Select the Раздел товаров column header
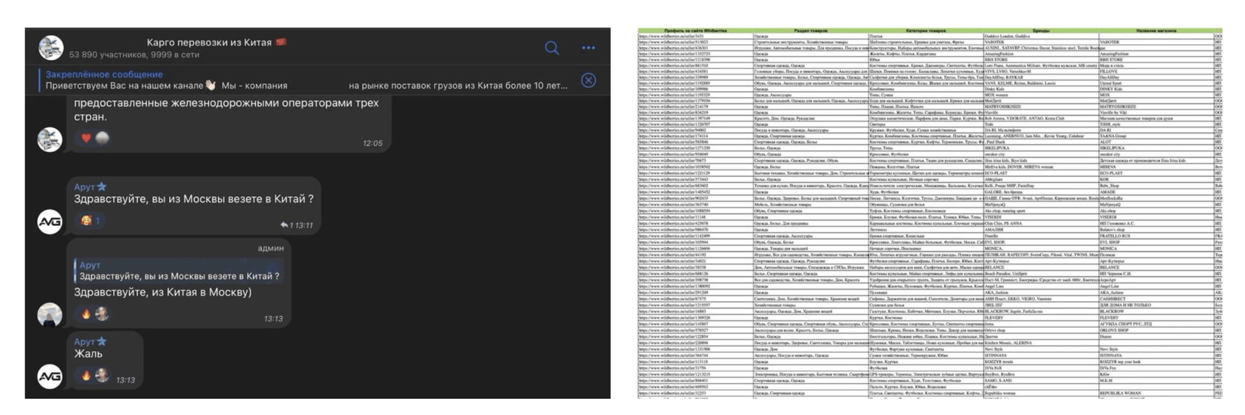 [x=810, y=31]
